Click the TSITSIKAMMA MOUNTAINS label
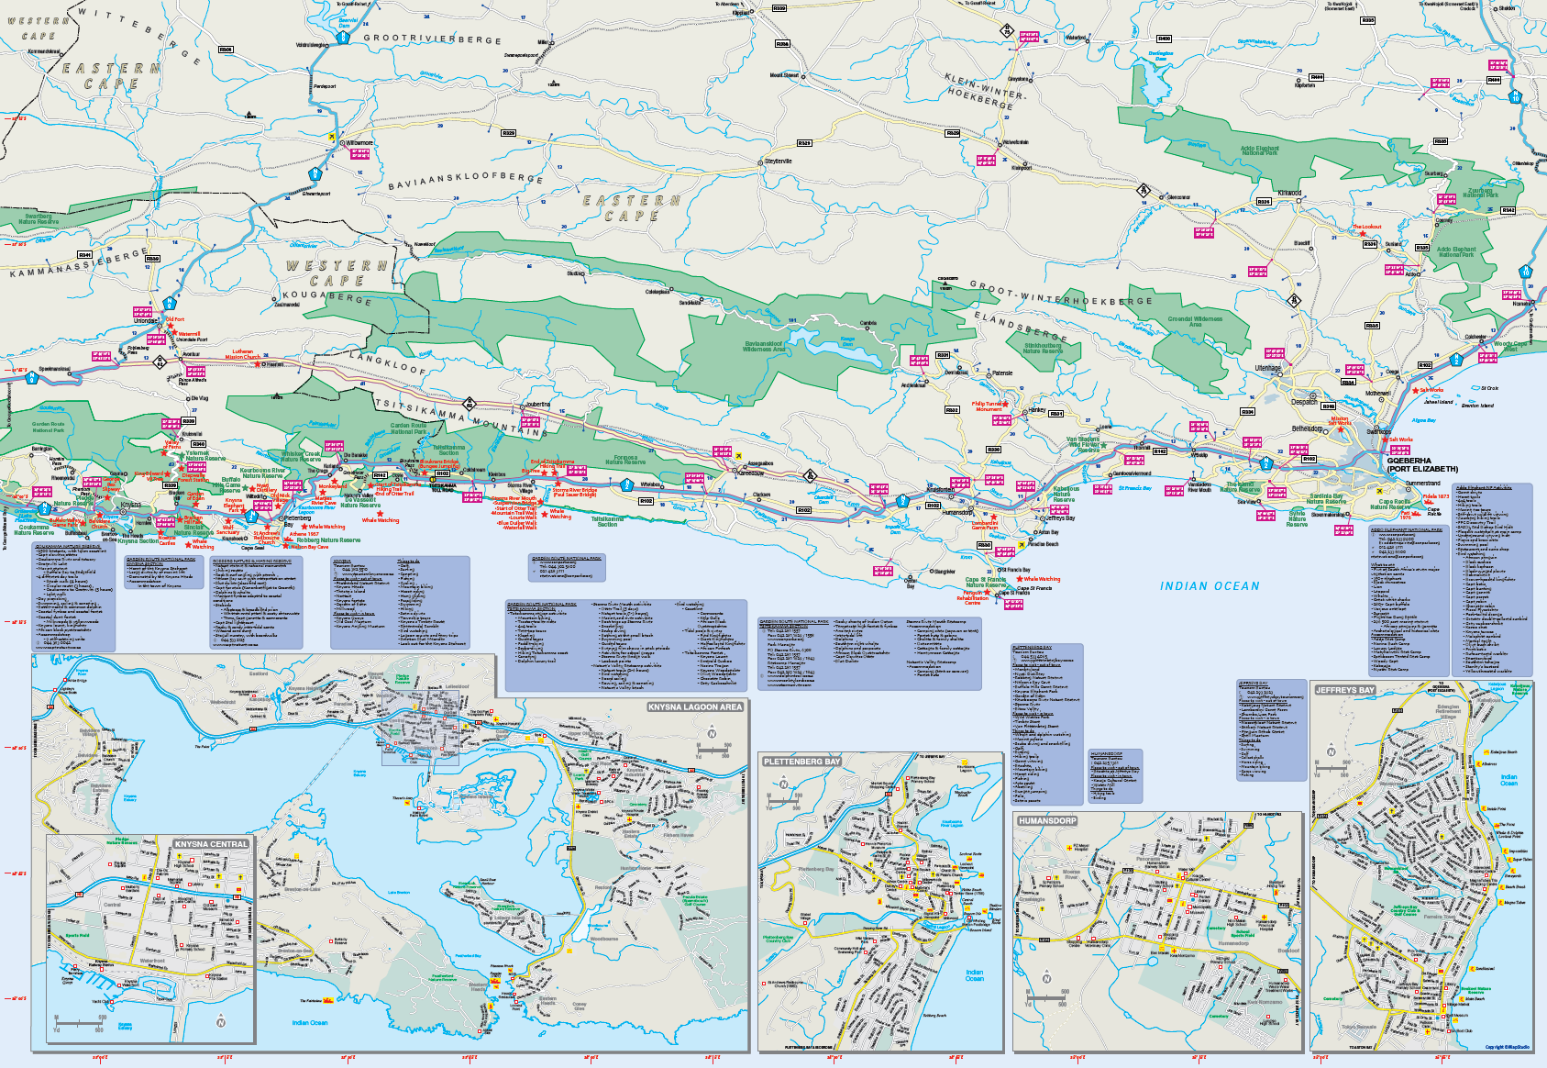The height and width of the screenshot is (1068, 1547). pos(459,417)
